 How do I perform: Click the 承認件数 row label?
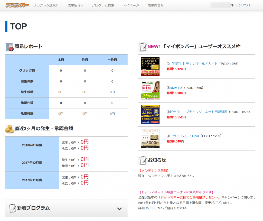(x=27, y=103)
